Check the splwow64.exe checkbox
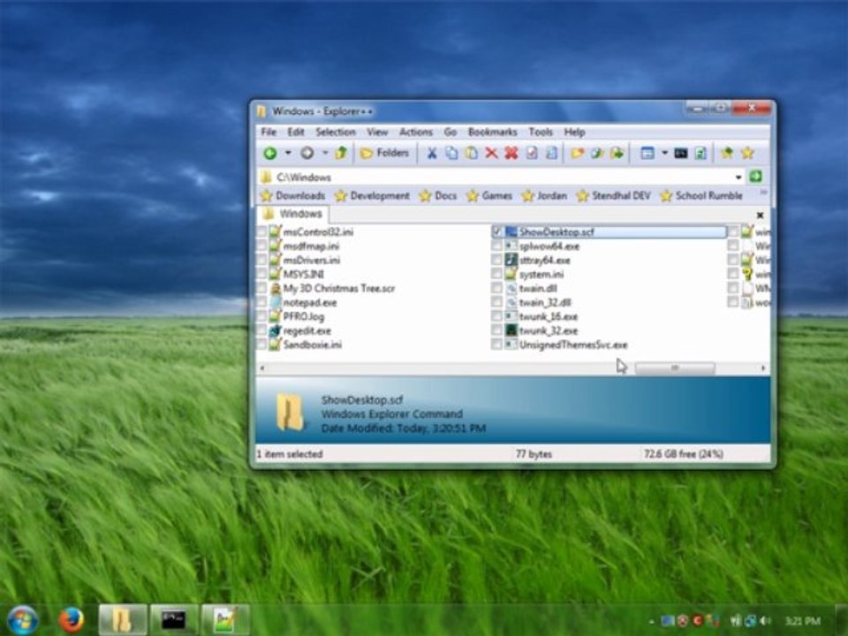The height and width of the screenshot is (636, 848). pos(497,246)
